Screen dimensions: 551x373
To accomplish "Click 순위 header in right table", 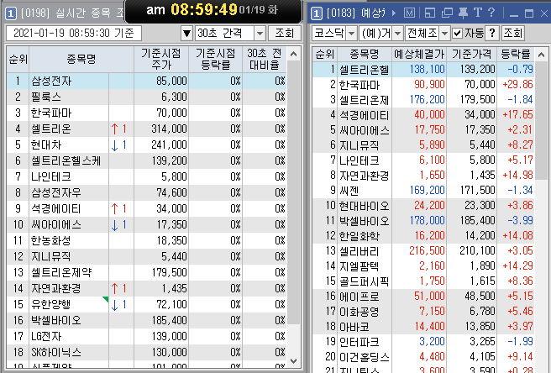I will (325, 54).
